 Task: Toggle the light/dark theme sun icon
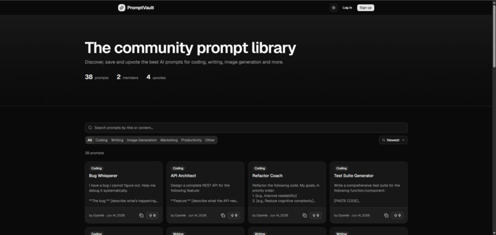[x=334, y=8]
